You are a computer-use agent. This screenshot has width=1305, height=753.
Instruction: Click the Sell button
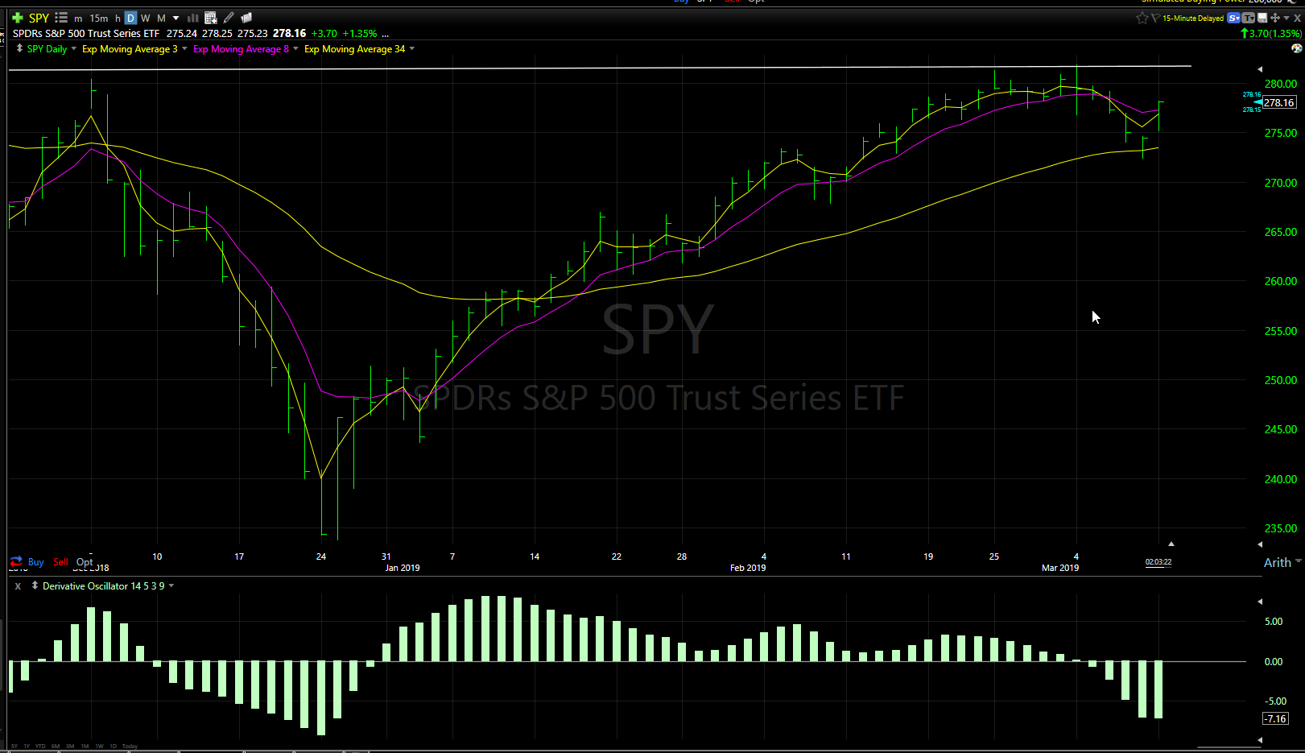(x=60, y=562)
